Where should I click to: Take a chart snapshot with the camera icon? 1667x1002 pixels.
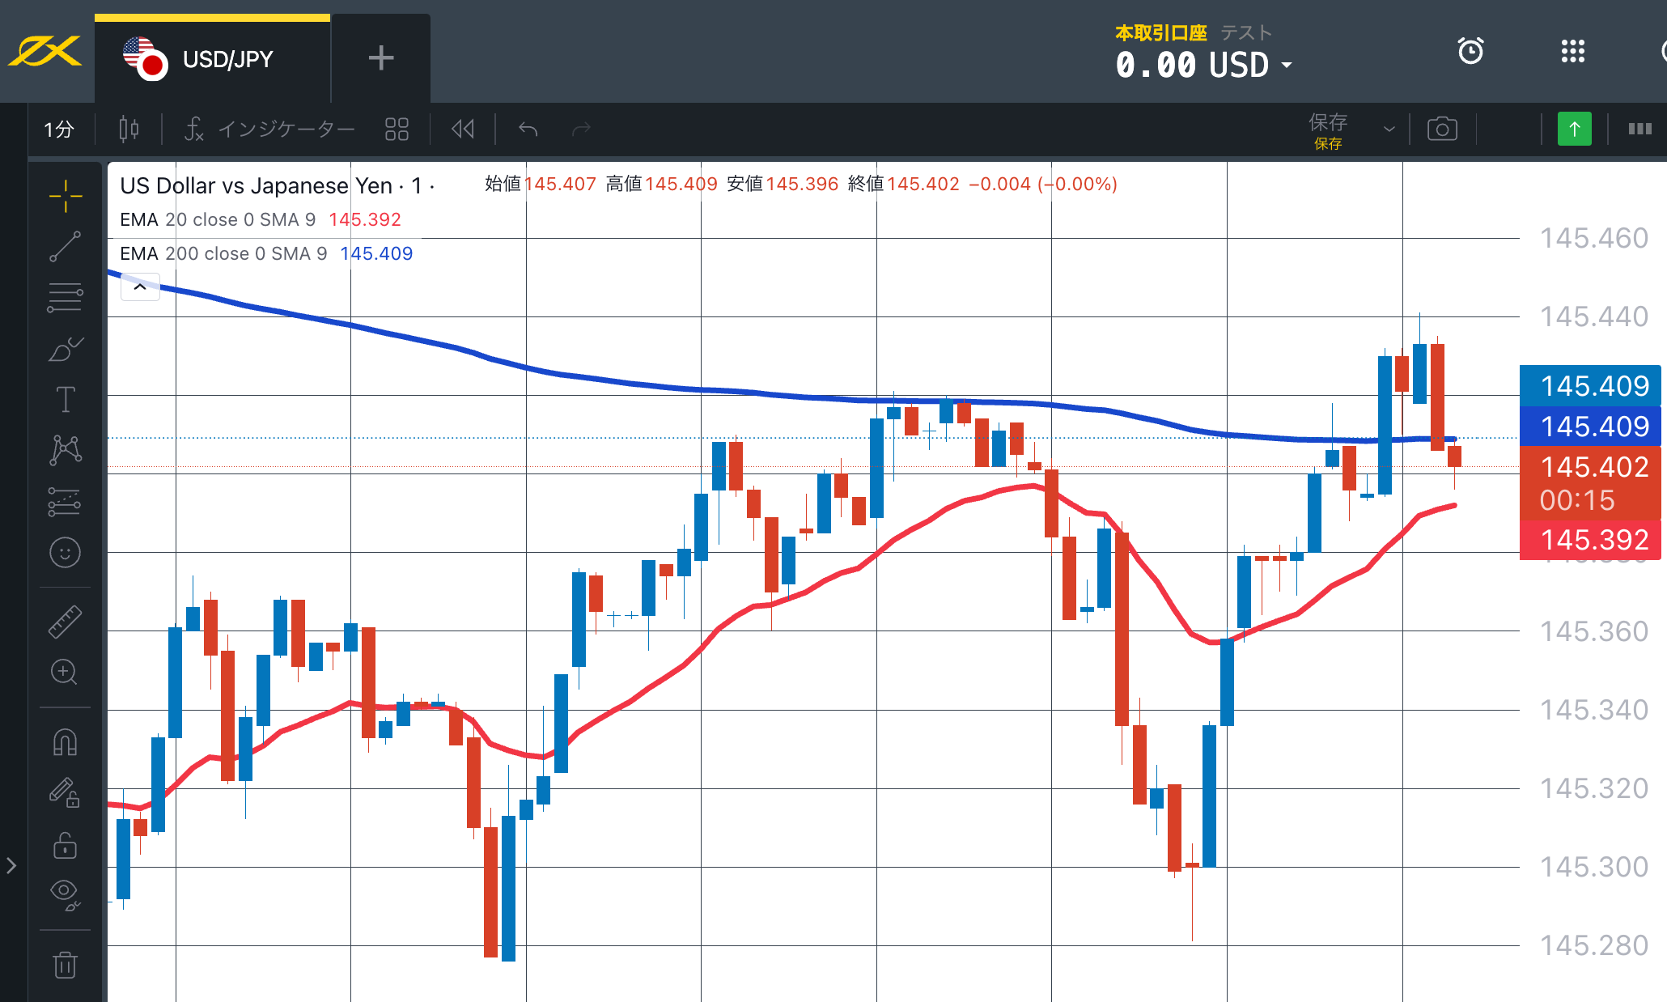click(x=1442, y=129)
